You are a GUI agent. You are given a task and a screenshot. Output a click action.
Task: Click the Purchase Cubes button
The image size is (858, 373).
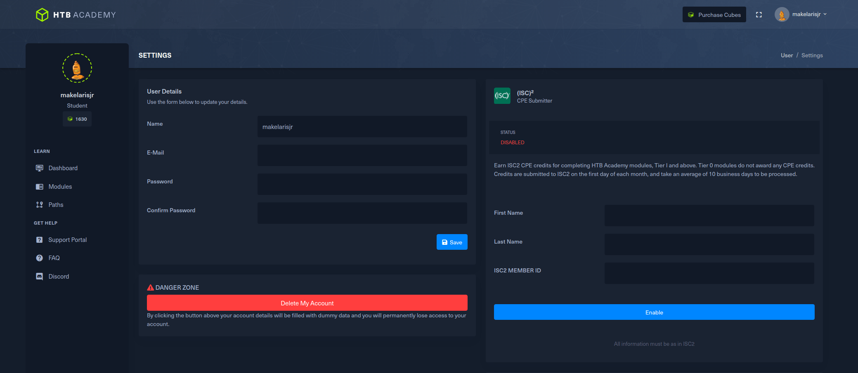tap(714, 15)
